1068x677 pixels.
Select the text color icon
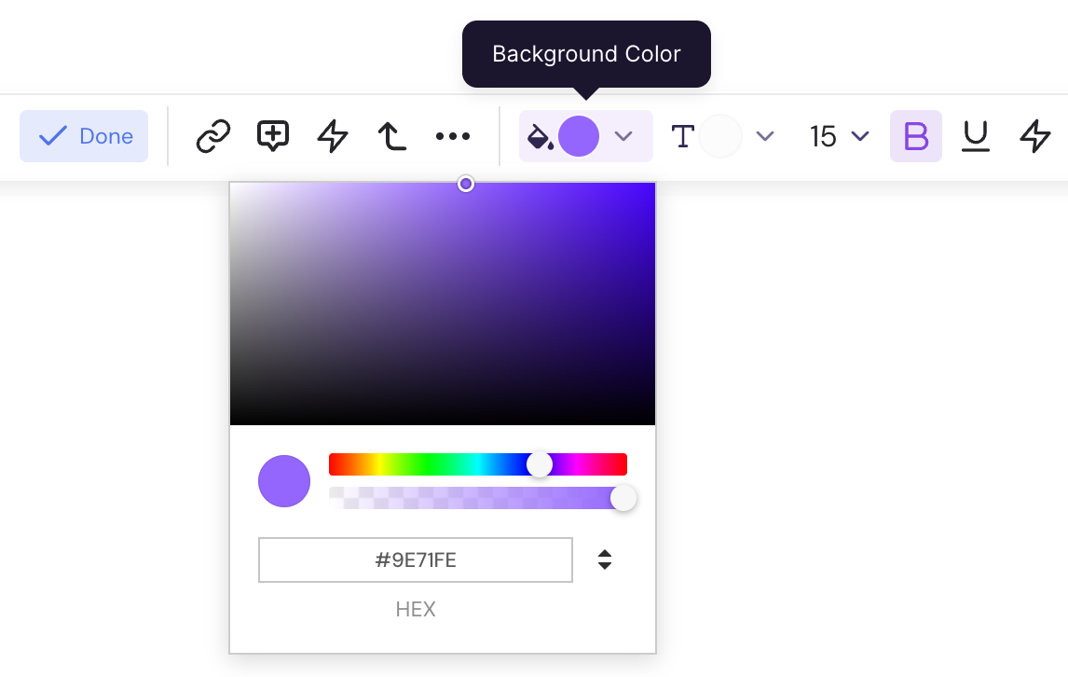[683, 136]
